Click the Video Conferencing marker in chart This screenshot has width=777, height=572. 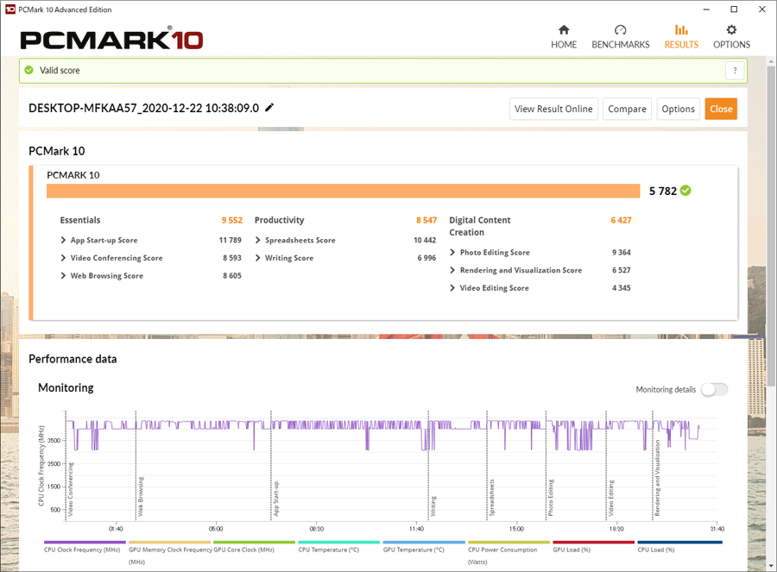click(71, 489)
